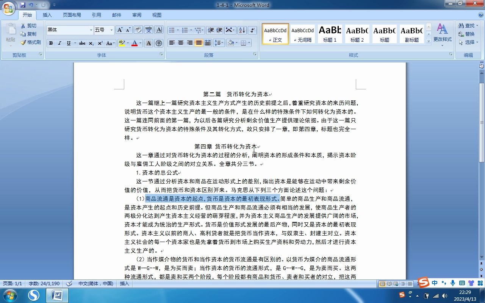
Task: Click the Select (选择) button
Action: (468, 42)
